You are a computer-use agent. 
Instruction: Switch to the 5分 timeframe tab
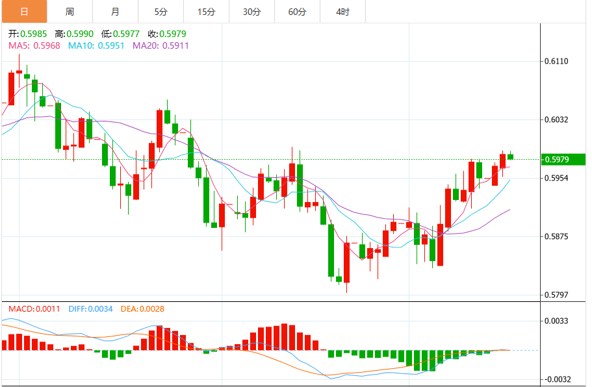point(161,12)
